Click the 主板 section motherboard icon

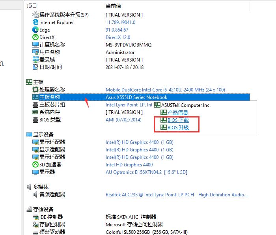[x=29, y=82]
